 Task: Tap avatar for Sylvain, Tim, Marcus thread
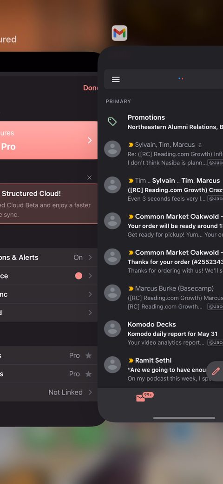click(112, 149)
